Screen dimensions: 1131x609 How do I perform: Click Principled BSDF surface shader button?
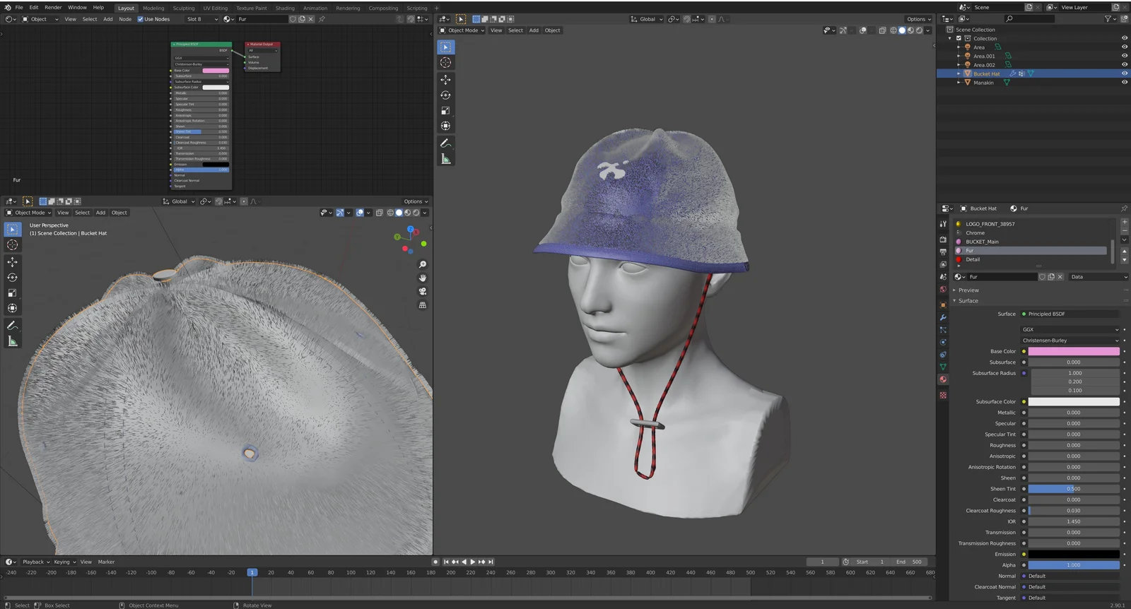[1070, 314]
